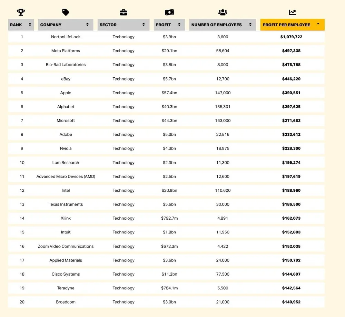Toggle Rank column sort arrows
Image resolution: width=345 pixels, height=317 pixels.
(30, 25)
